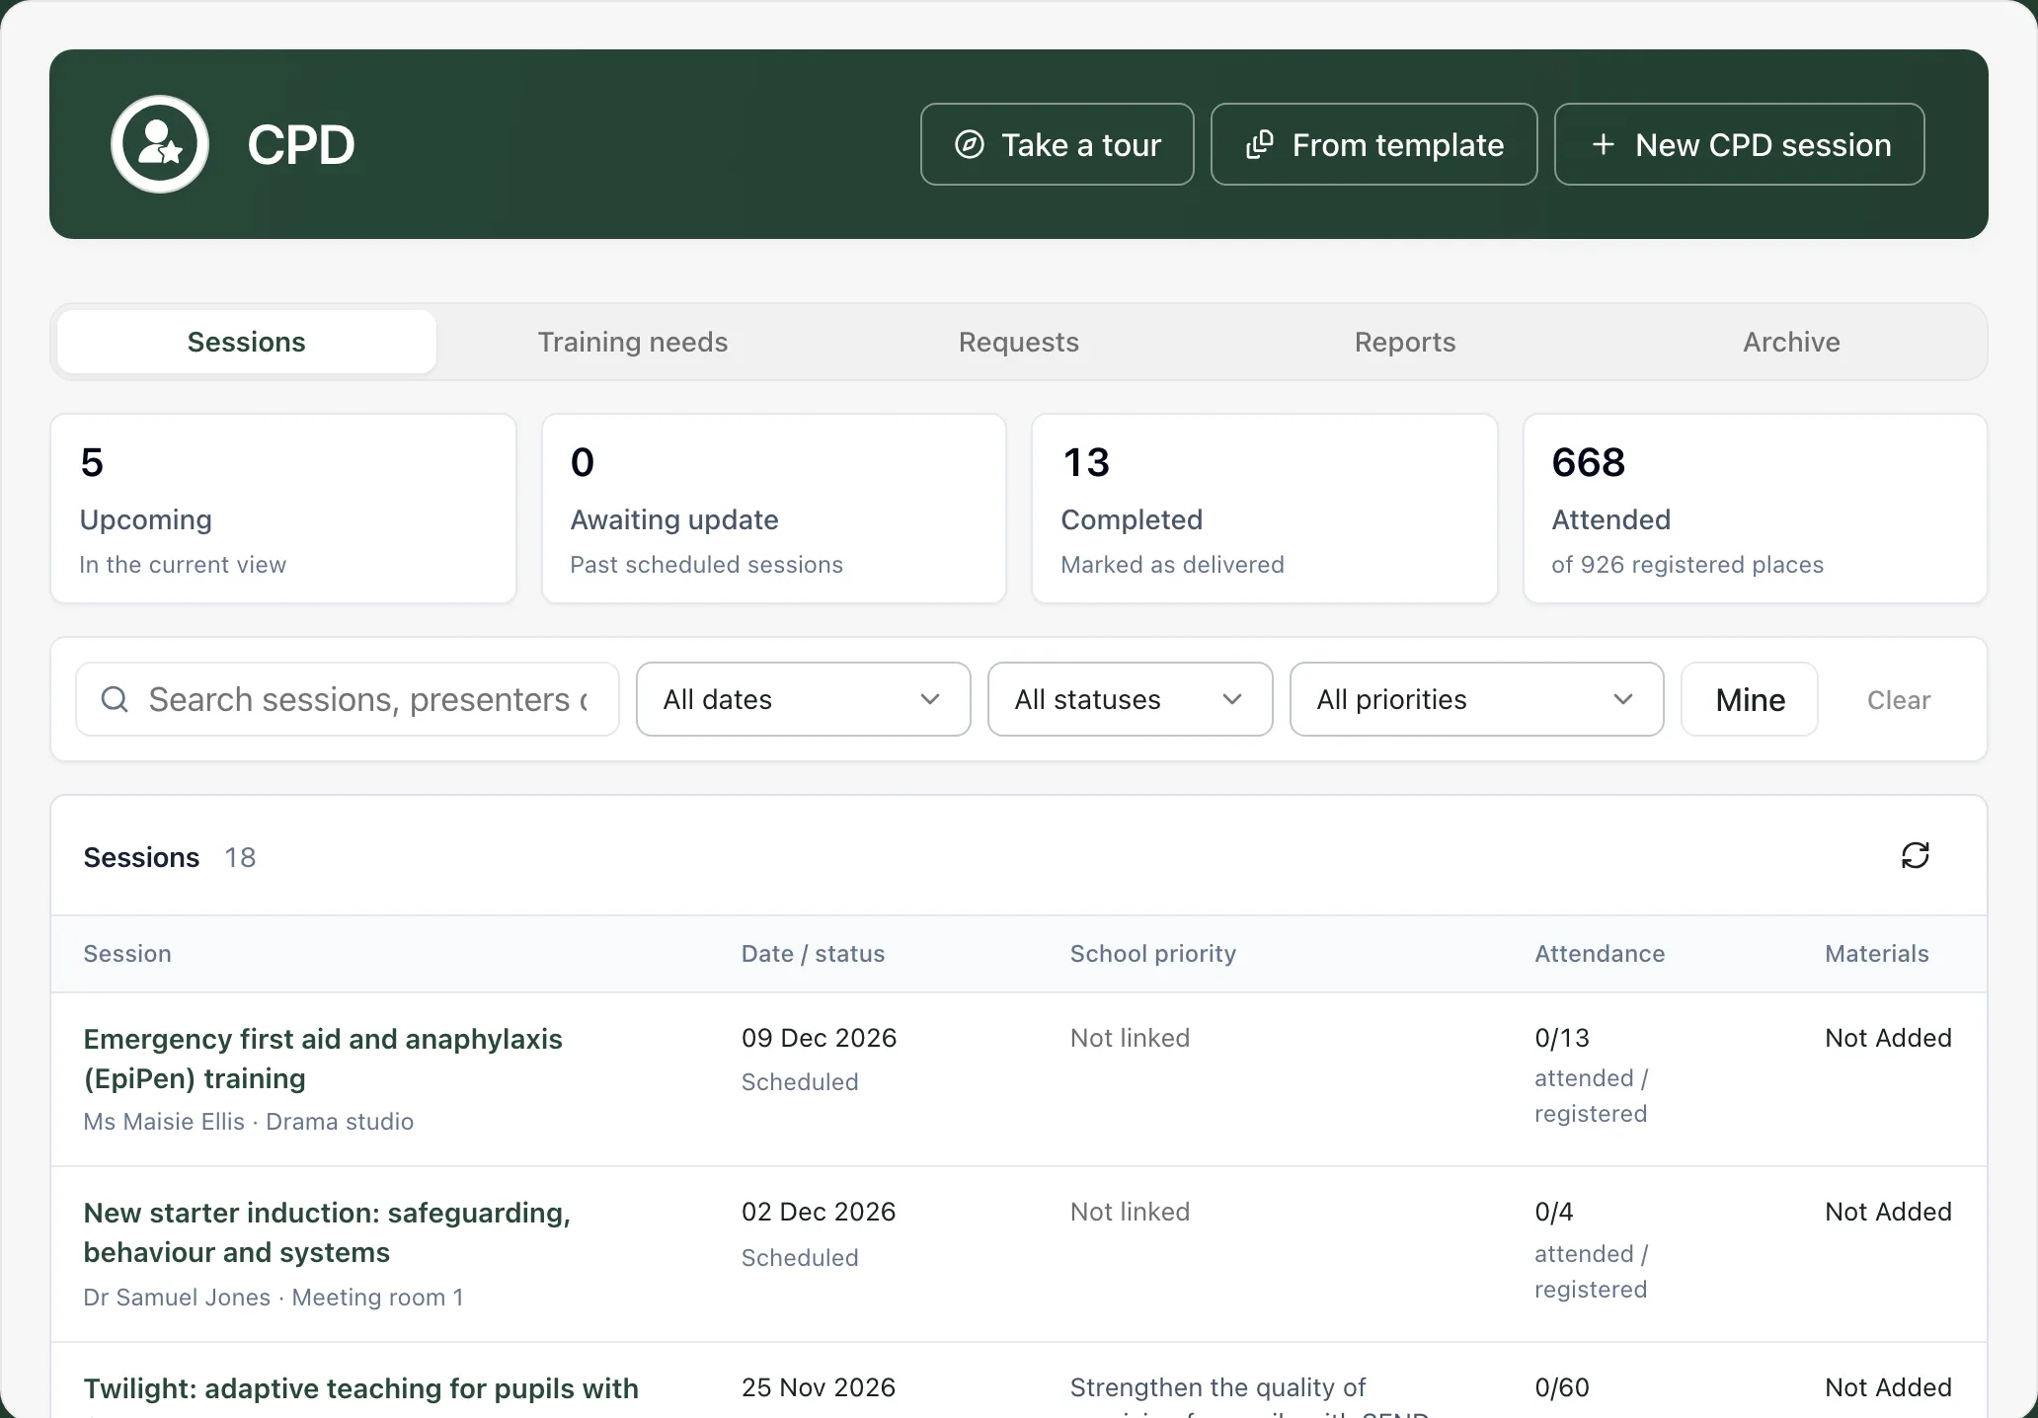2038x1418 pixels.
Task: Click the Awaiting update stat card
Action: [x=774, y=509]
